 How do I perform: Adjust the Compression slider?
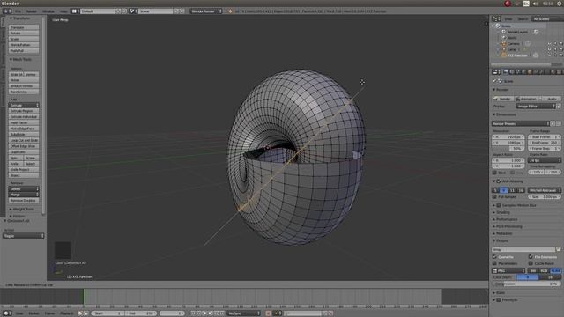[526, 284]
